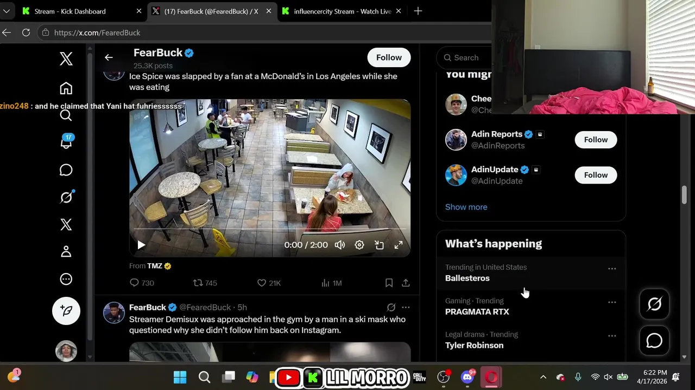The width and height of the screenshot is (695, 390).
Task: View analytics for Ice Spice post (1M)
Action: pyautogui.click(x=331, y=283)
